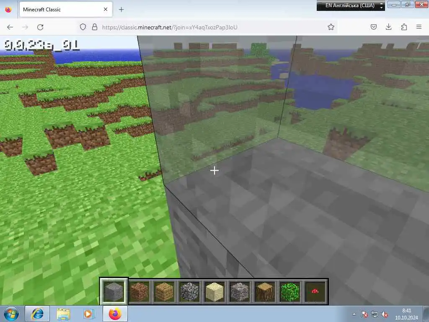Open the EN language bar selector
The height and width of the screenshot is (322, 429).
(x=350, y=5)
